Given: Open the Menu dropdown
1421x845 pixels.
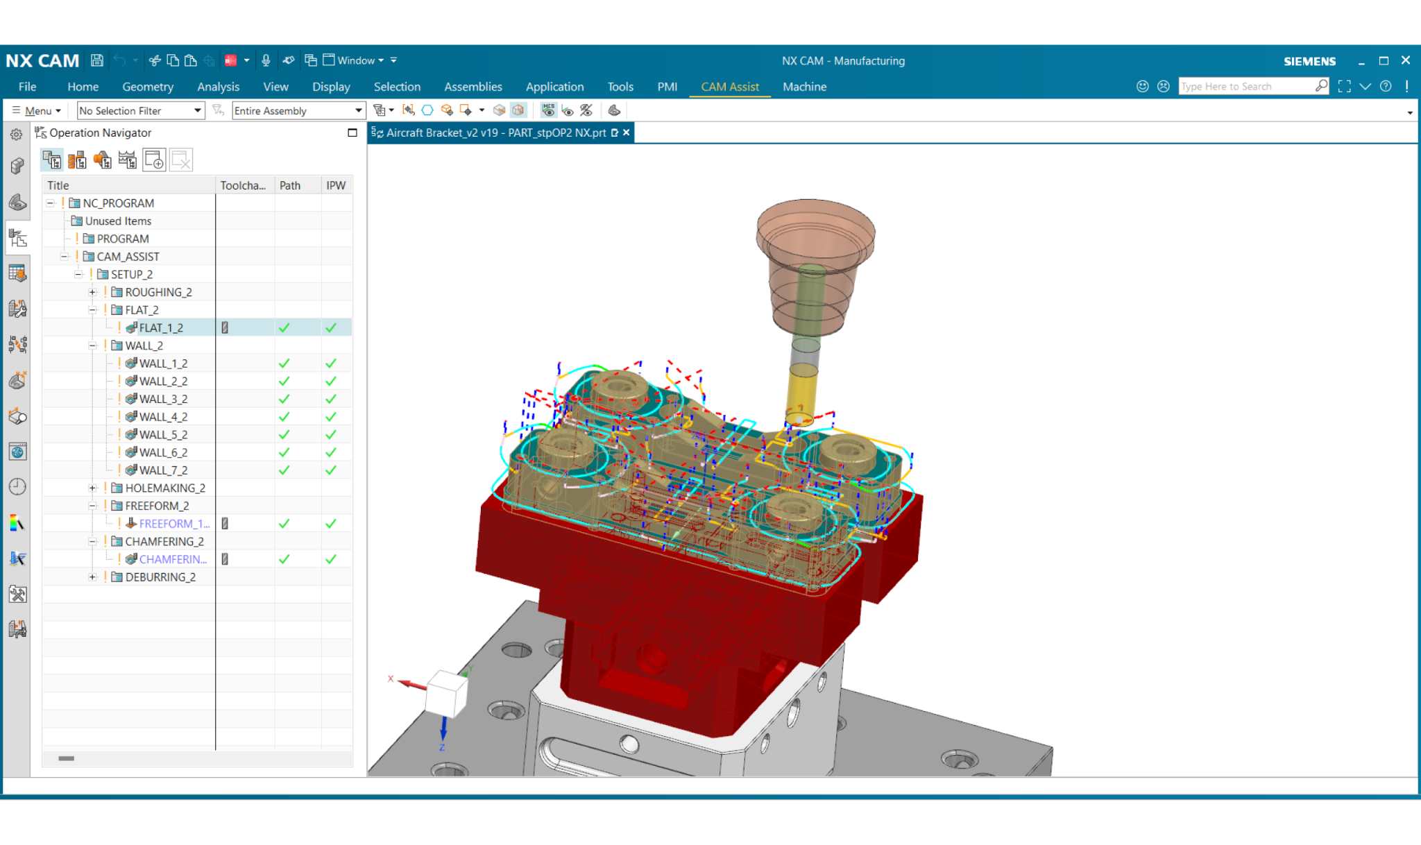Looking at the screenshot, I should coord(37,110).
